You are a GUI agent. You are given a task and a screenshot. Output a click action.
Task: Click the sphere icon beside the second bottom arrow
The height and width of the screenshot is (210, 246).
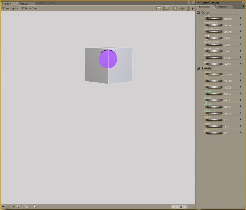[x=18, y=207]
